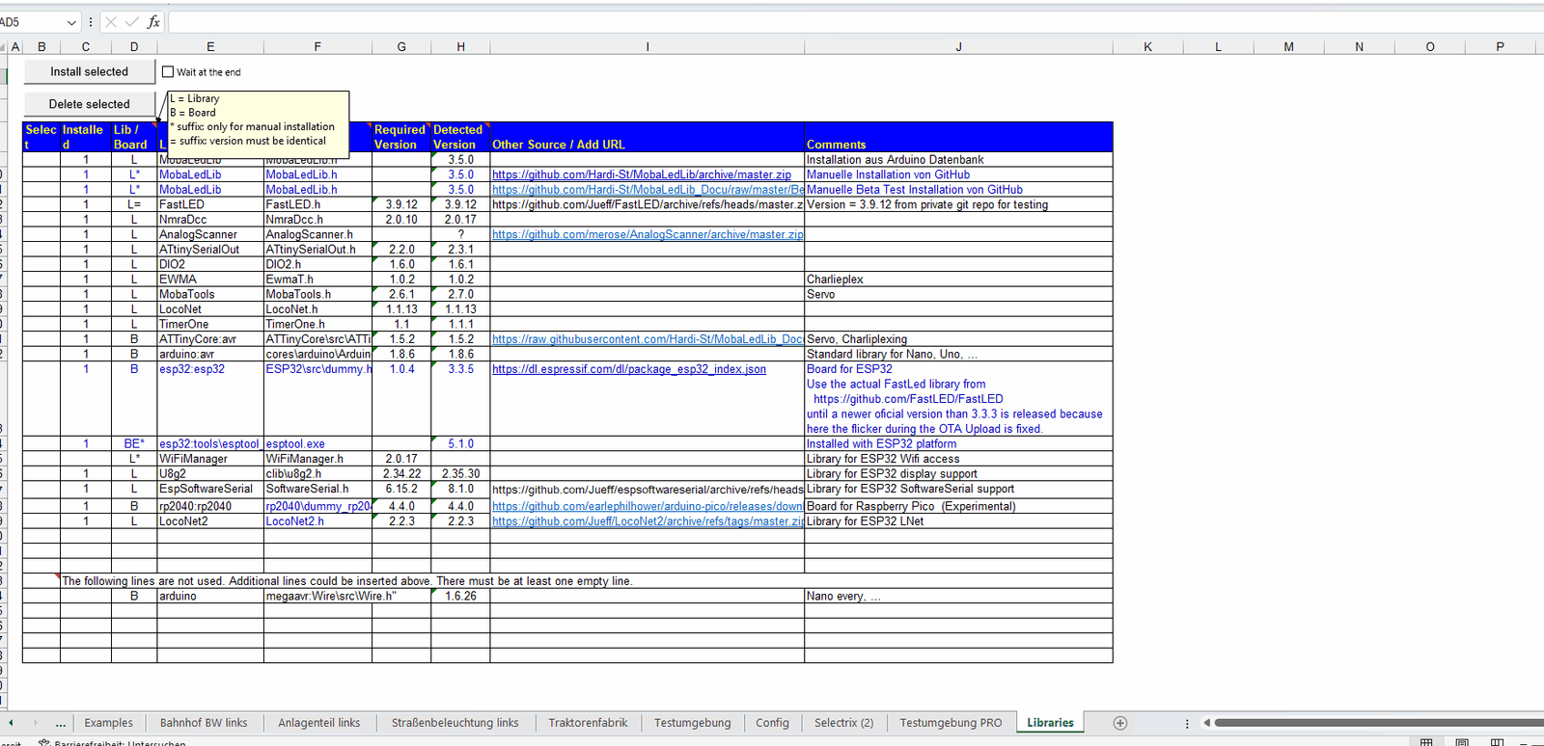Click the formula bar vertical dots handle

(91, 22)
